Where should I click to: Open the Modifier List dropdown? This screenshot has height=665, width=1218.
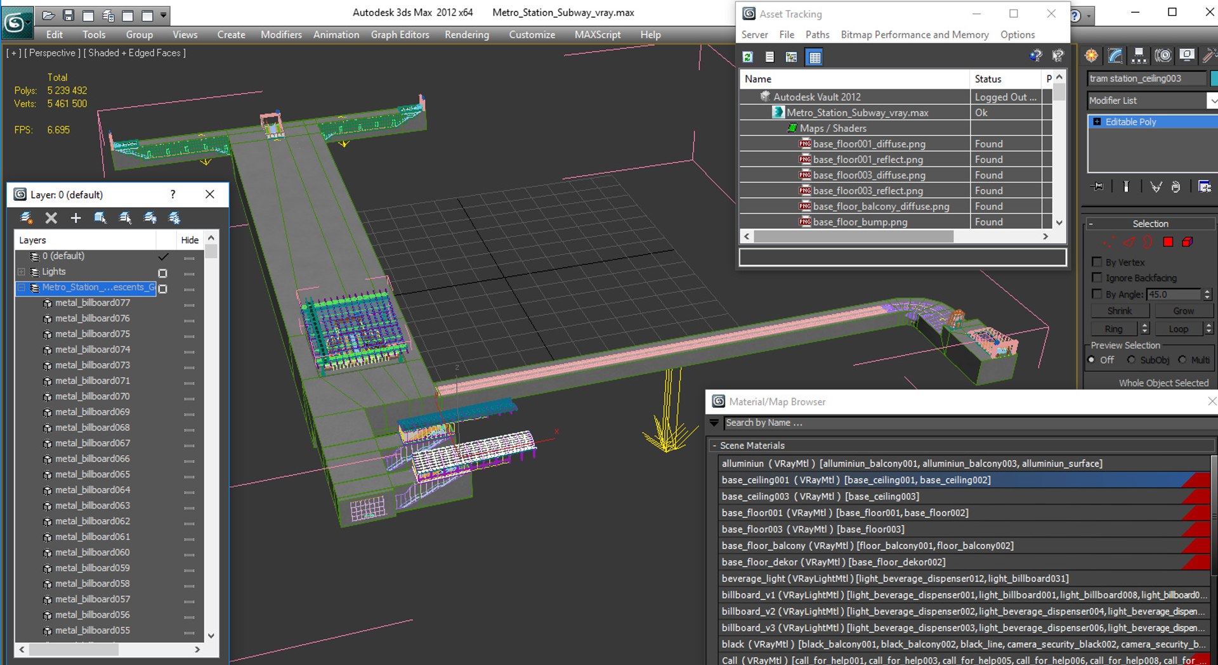[1212, 101]
